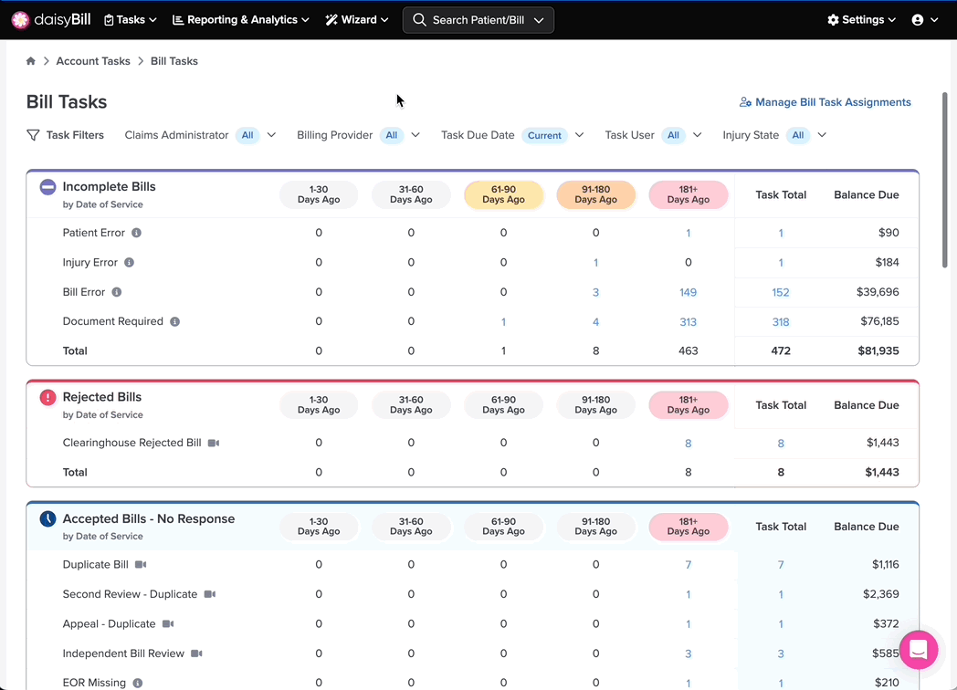Open Bill Error task total 152 link
The width and height of the screenshot is (957, 690).
[x=781, y=292]
